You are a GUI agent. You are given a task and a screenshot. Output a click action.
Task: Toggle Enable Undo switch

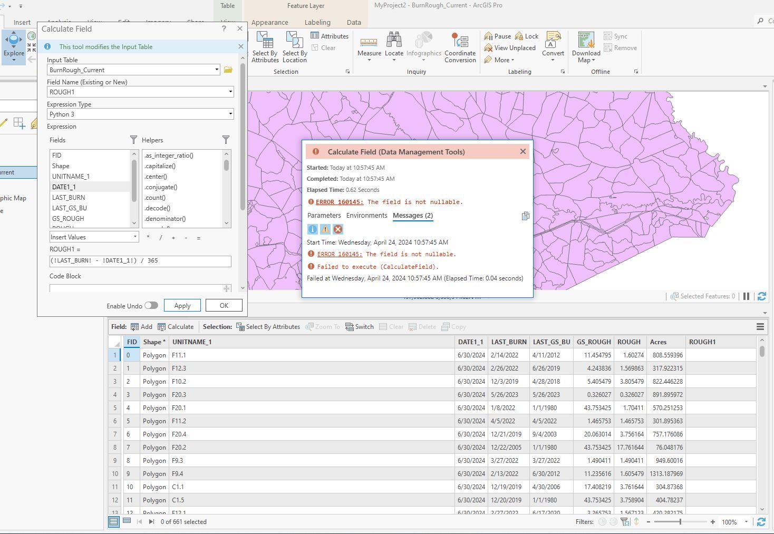pos(151,305)
